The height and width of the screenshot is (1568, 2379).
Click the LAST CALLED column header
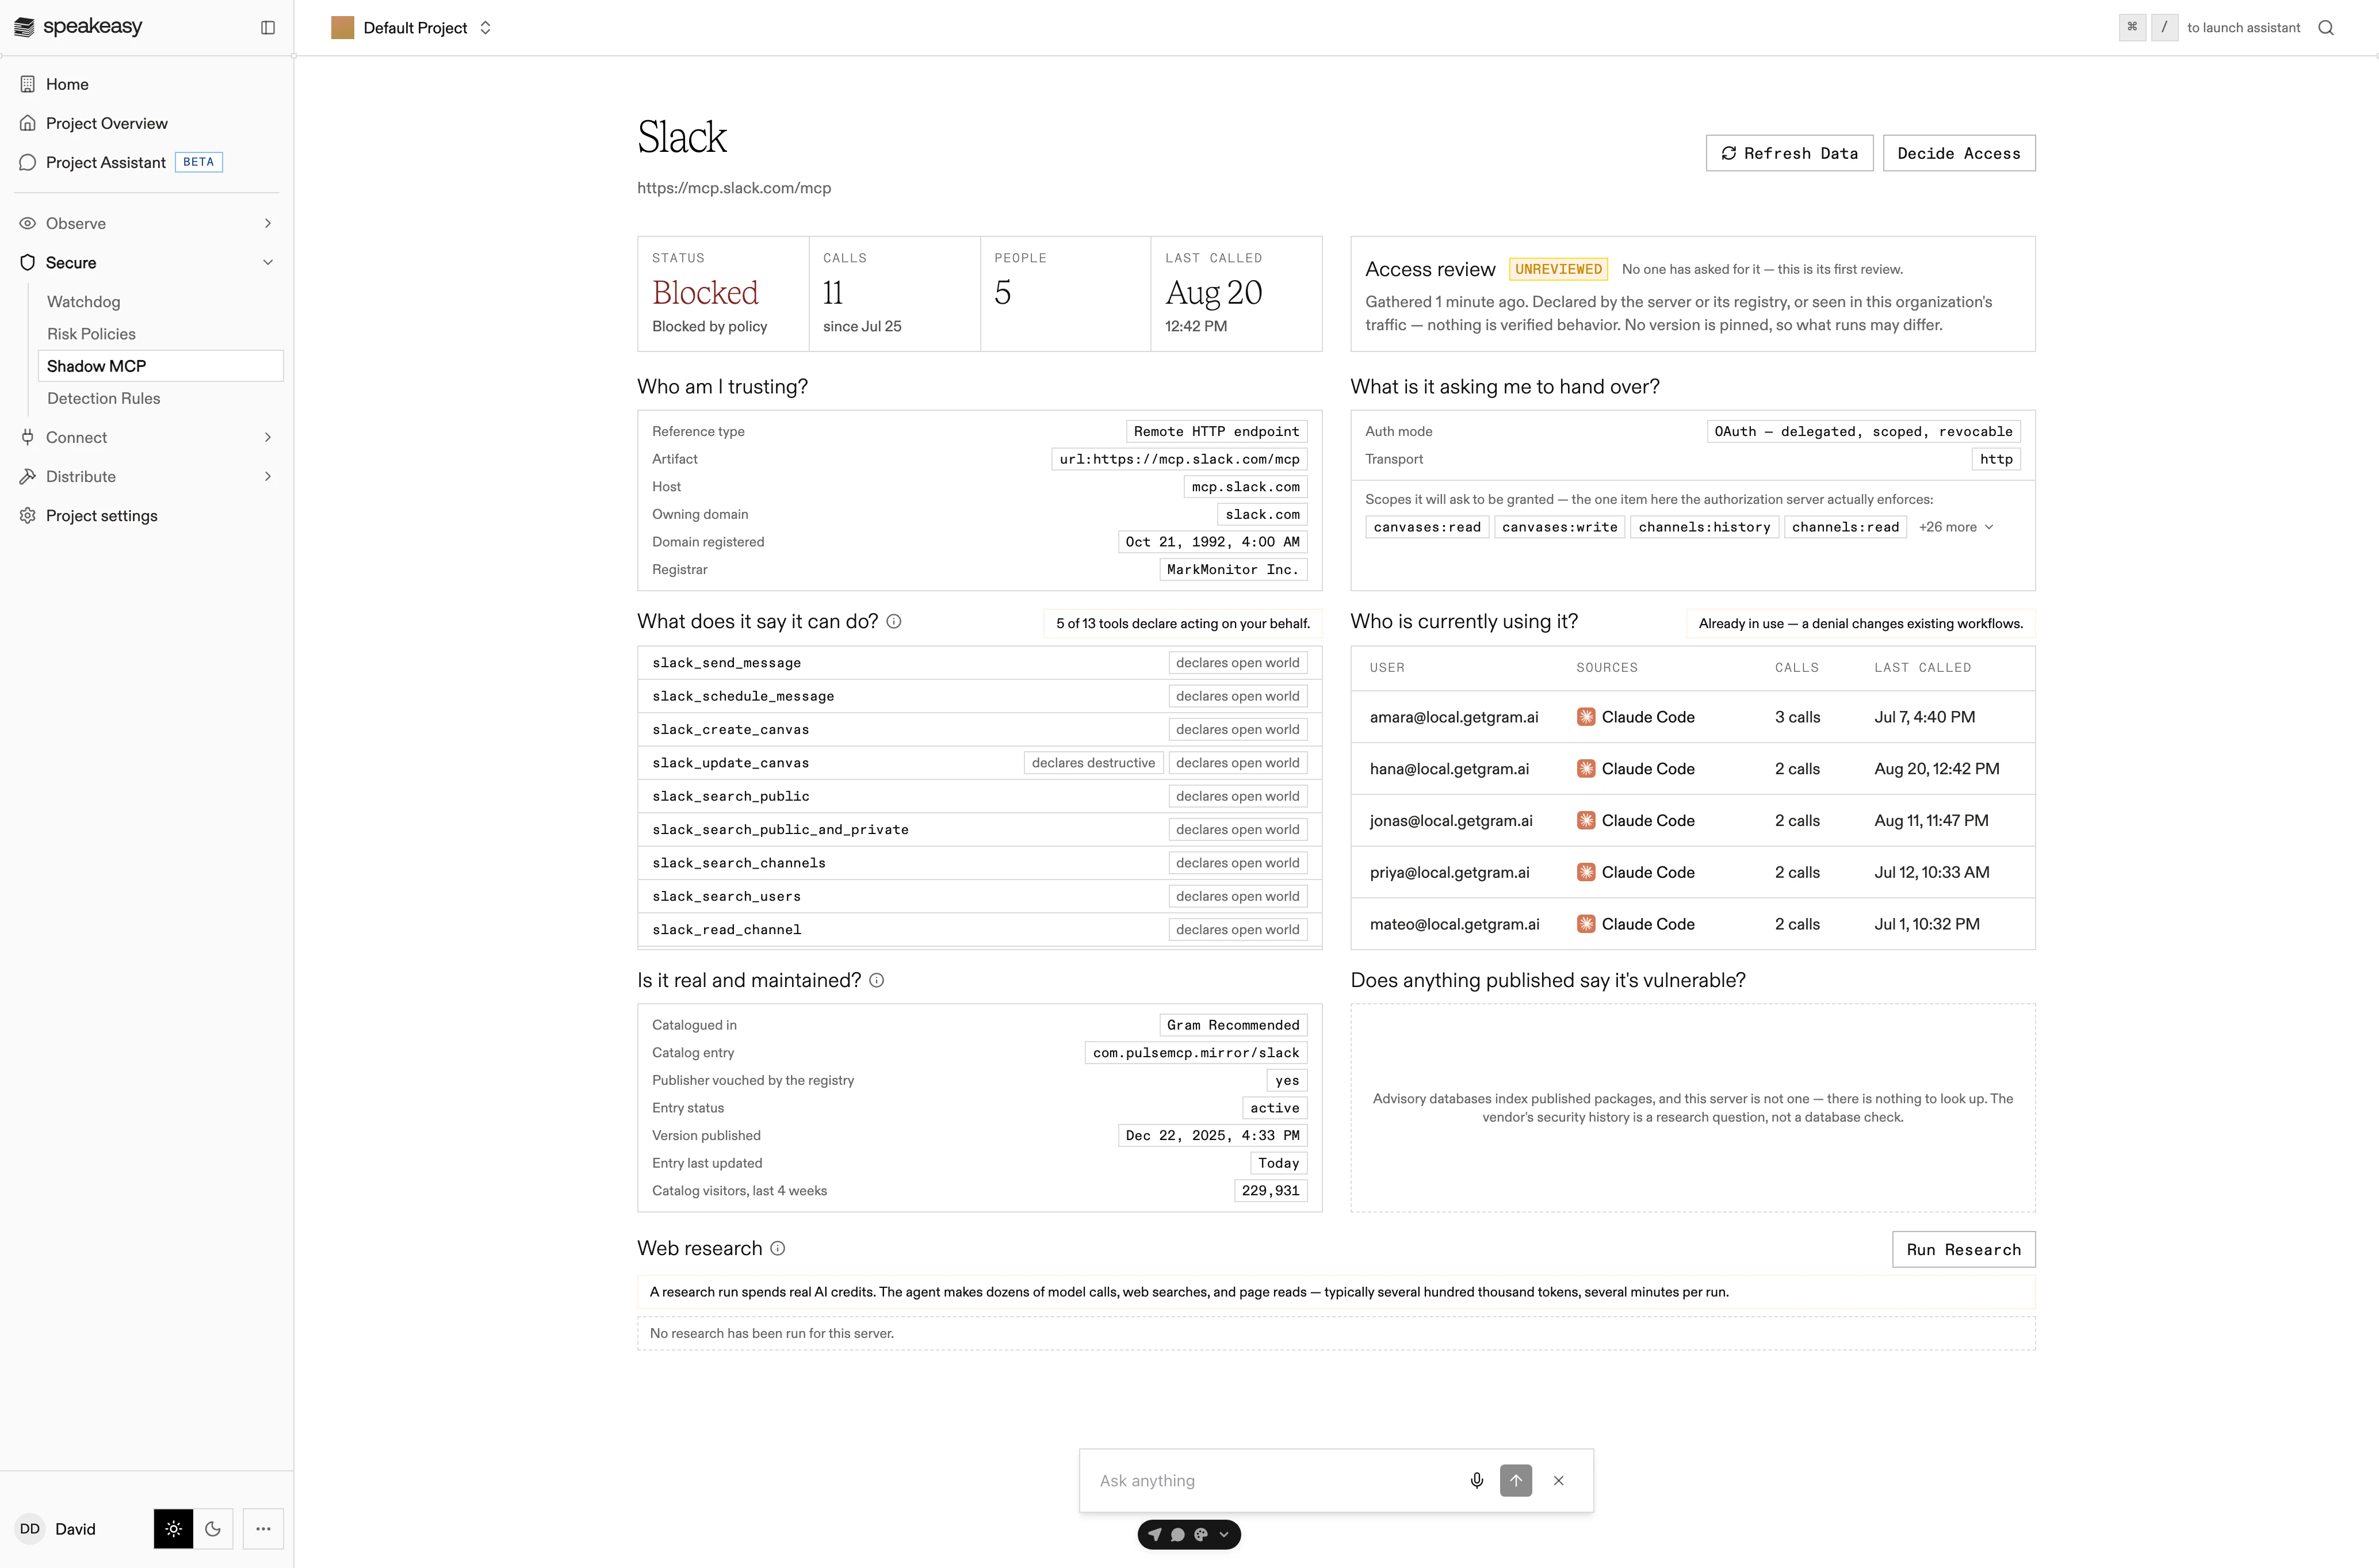[1922, 667]
